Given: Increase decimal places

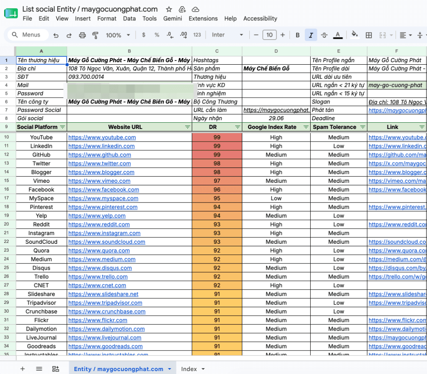Looking at the screenshot, I should pos(183,35).
